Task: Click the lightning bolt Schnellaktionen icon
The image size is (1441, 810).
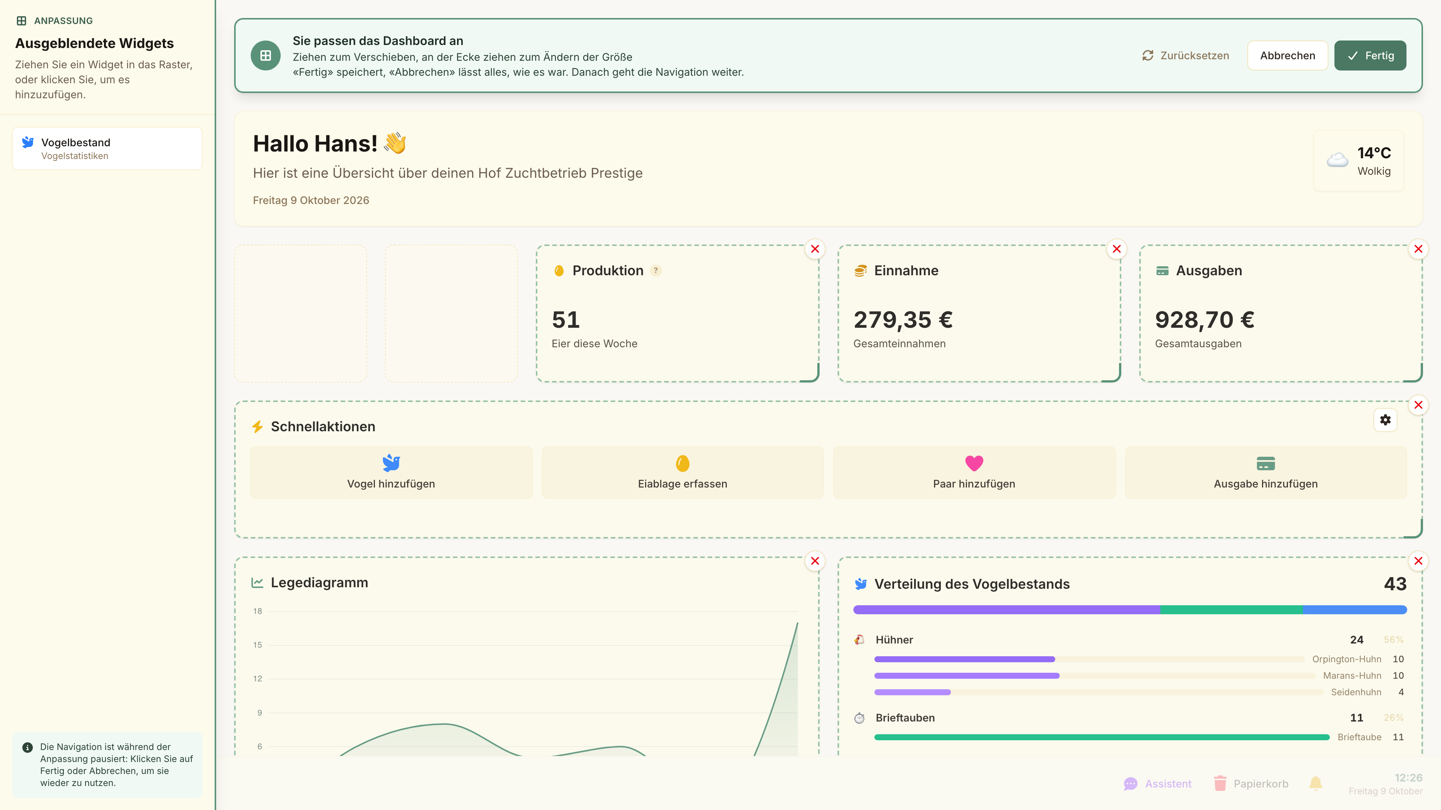Action: [257, 426]
